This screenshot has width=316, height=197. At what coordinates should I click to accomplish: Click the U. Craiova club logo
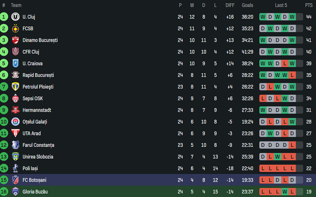click(x=15, y=64)
